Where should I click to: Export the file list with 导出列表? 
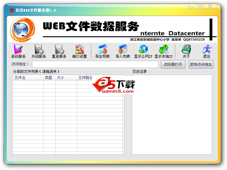102,51
